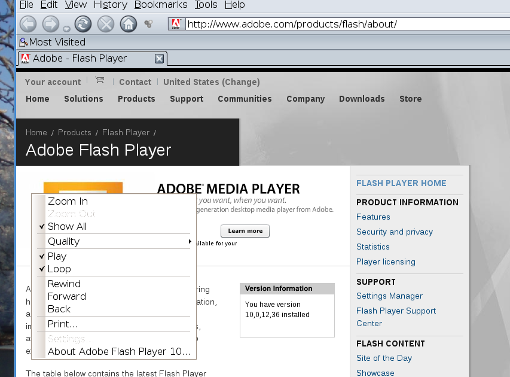Open the Support navigation item
Viewport: 510px width, 377px height.
187,99
